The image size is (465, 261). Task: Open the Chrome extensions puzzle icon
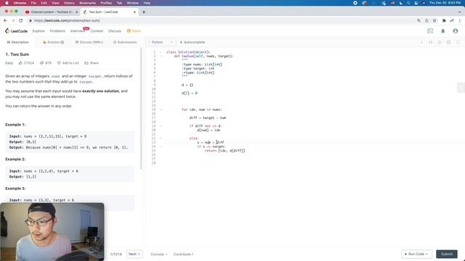coord(444,20)
